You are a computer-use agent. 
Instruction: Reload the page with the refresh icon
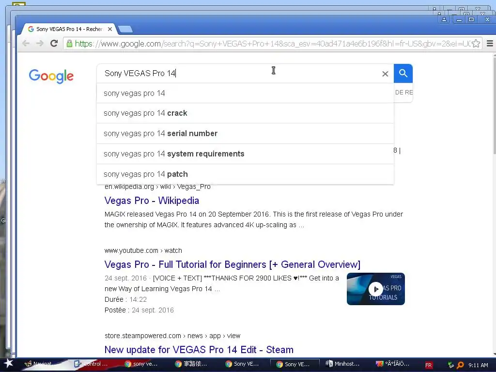click(54, 43)
